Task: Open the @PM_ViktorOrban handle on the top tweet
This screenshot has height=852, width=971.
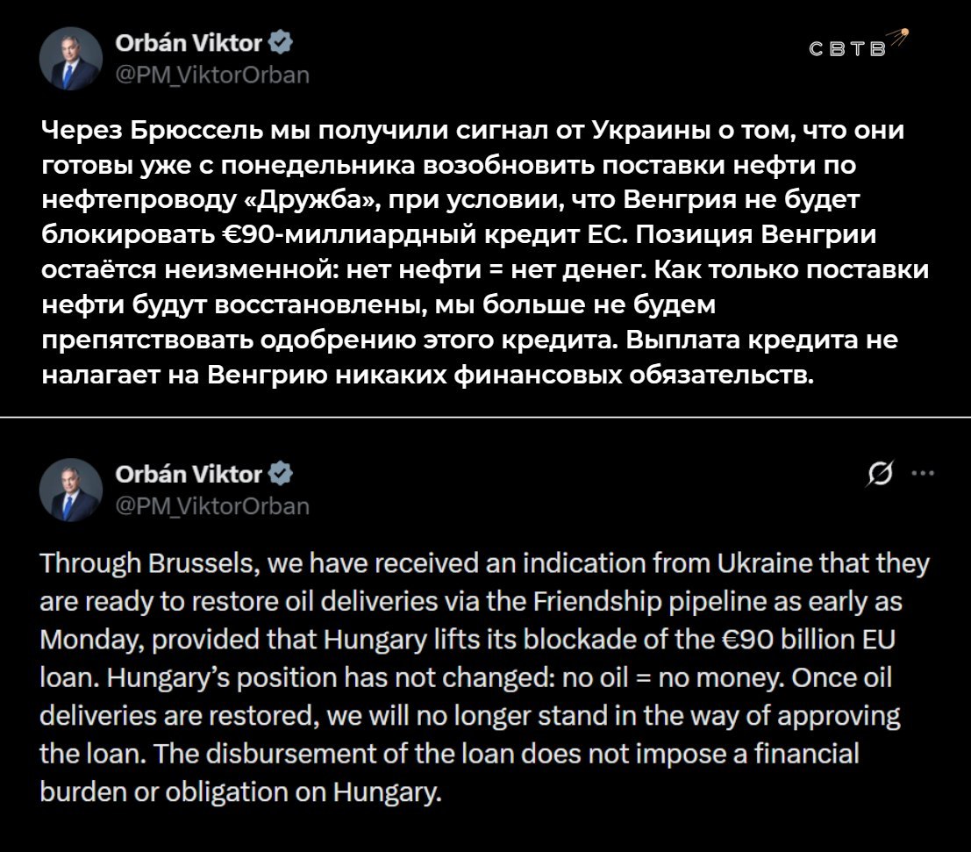Action: pyautogui.click(x=212, y=75)
